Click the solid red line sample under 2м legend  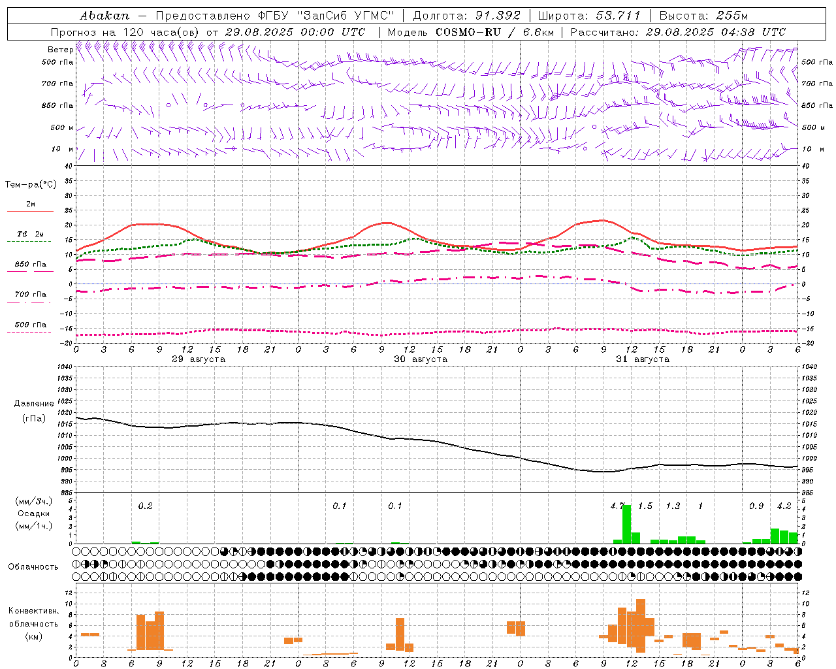click(x=30, y=211)
